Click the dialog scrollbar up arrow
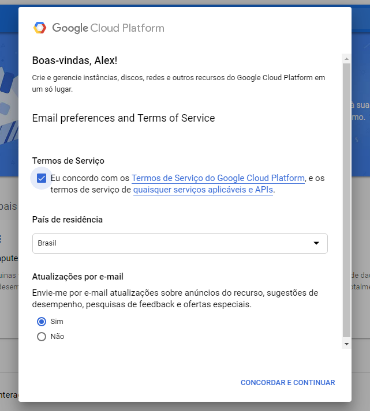 point(346,59)
